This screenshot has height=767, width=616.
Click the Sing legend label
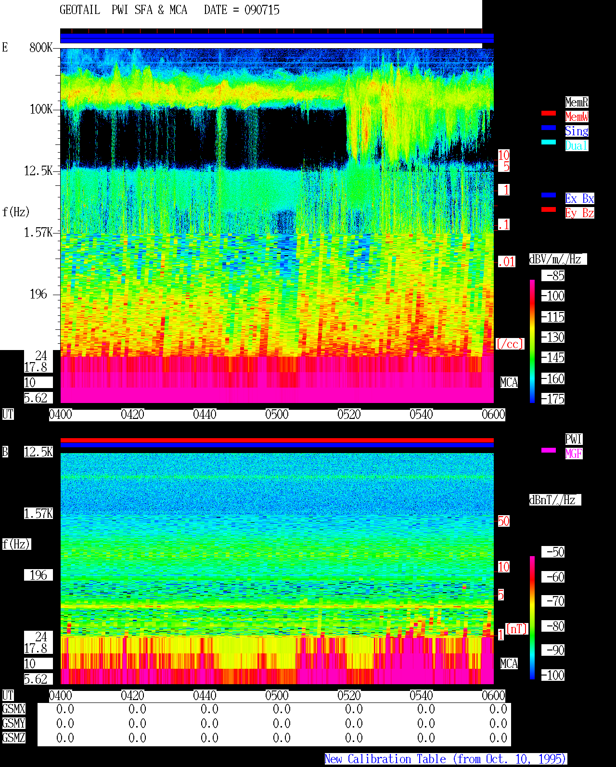[x=577, y=131]
